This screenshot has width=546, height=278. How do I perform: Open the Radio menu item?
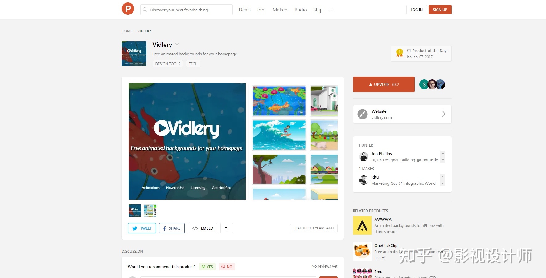coord(301,10)
